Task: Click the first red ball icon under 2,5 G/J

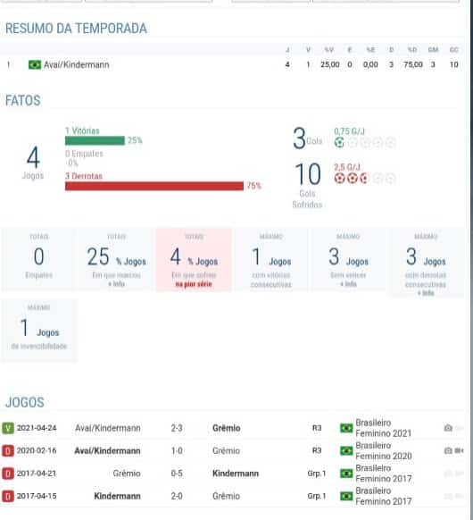Action: [339, 179]
